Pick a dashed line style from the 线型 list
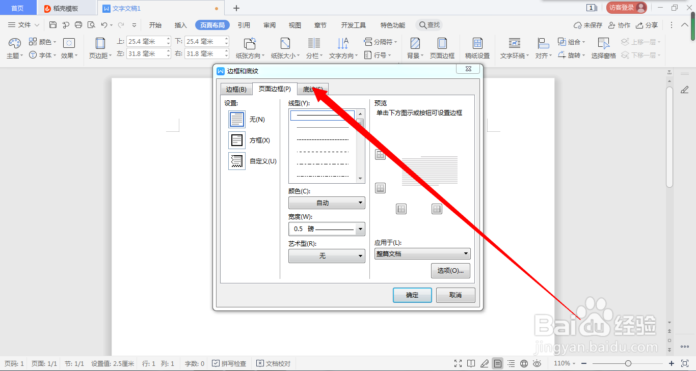The height and width of the screenshot is (371, 696). 323,139
